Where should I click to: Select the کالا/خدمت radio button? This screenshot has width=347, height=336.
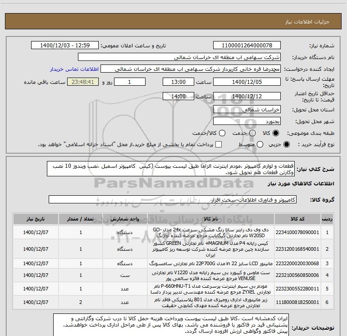(222, 133)
